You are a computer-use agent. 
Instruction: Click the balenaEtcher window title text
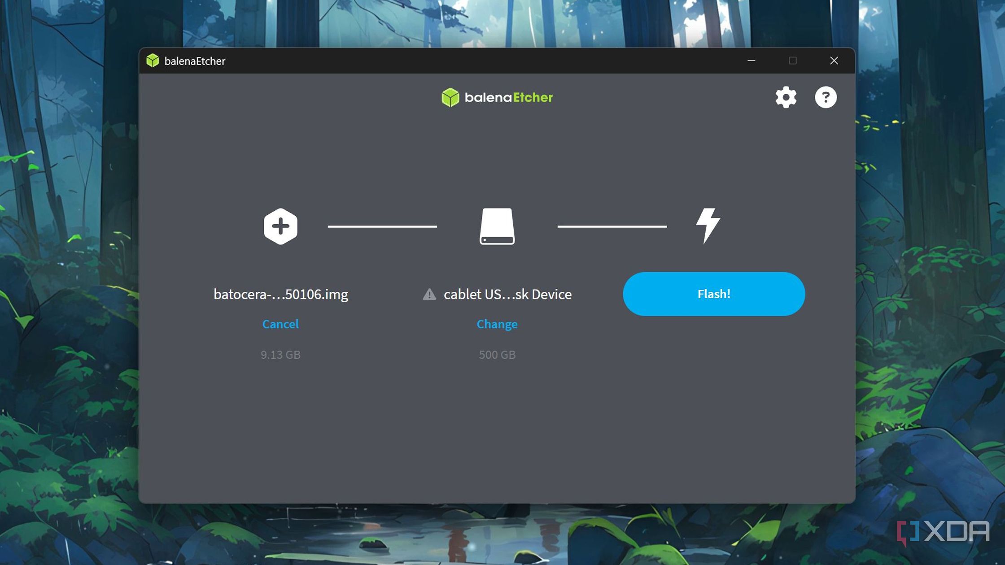pos(195,61)
